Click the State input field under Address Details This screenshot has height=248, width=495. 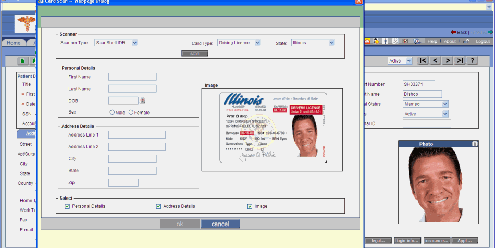(x=132, y=171)
